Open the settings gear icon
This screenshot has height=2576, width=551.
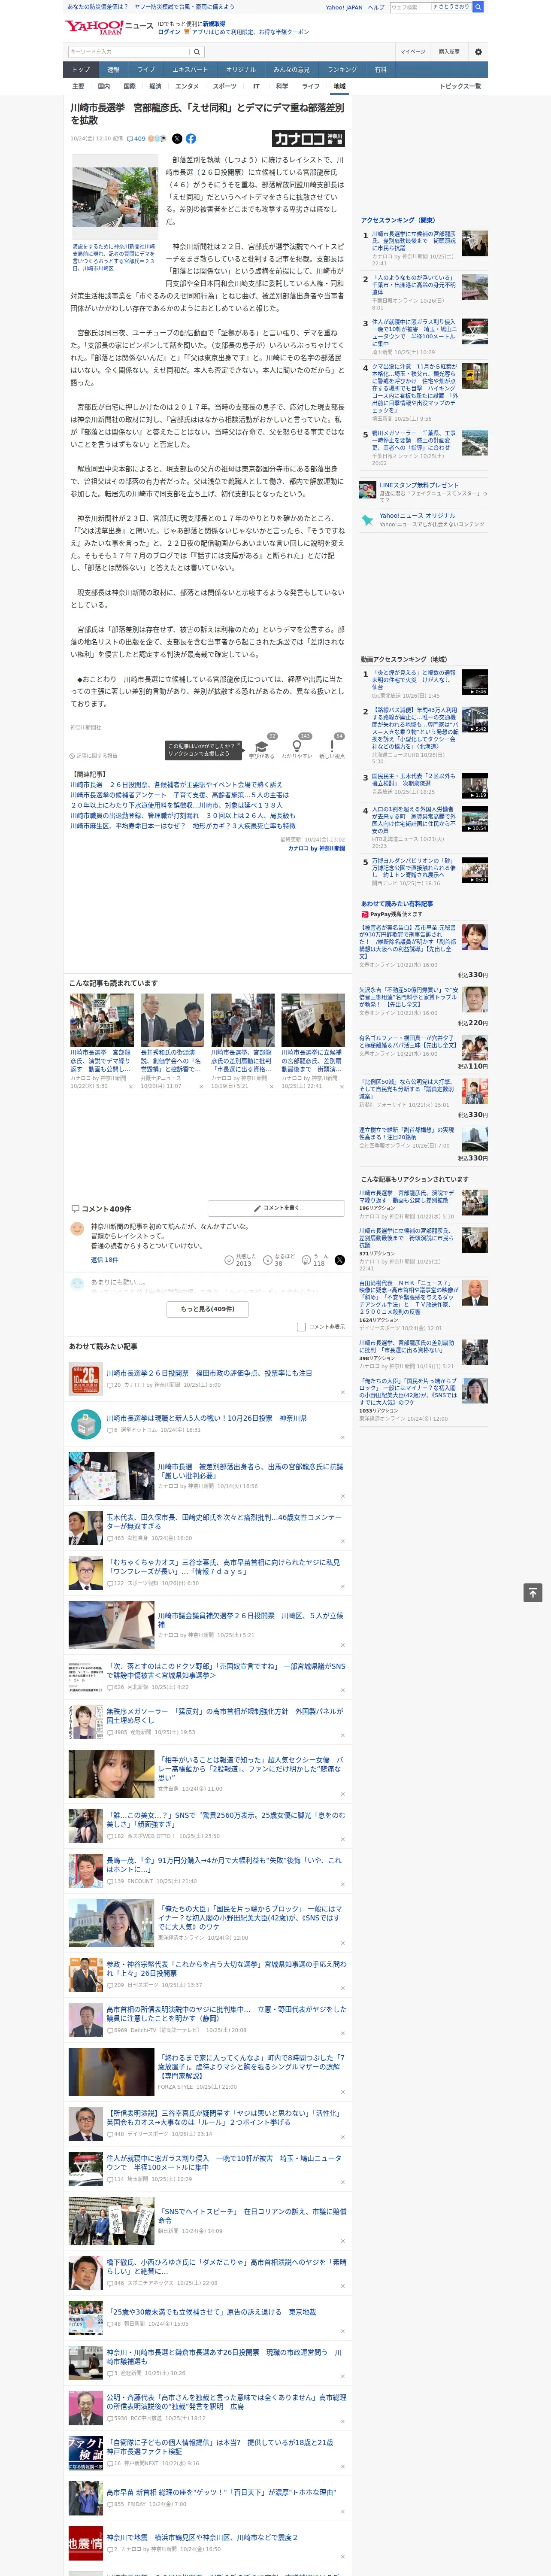(x=478, y=52)
